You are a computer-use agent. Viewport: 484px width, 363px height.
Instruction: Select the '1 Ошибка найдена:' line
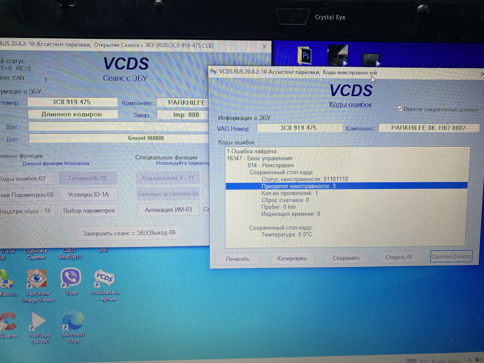[x=252, y=151]
